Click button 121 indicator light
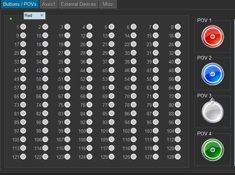Viewport: 235px width, 175px height. (x=23, y=157)
